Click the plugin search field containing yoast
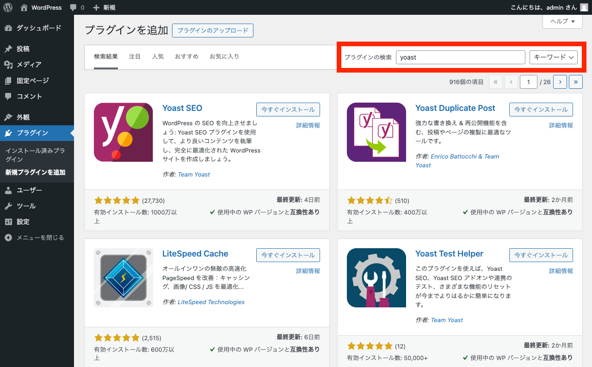 pos(460,57)
